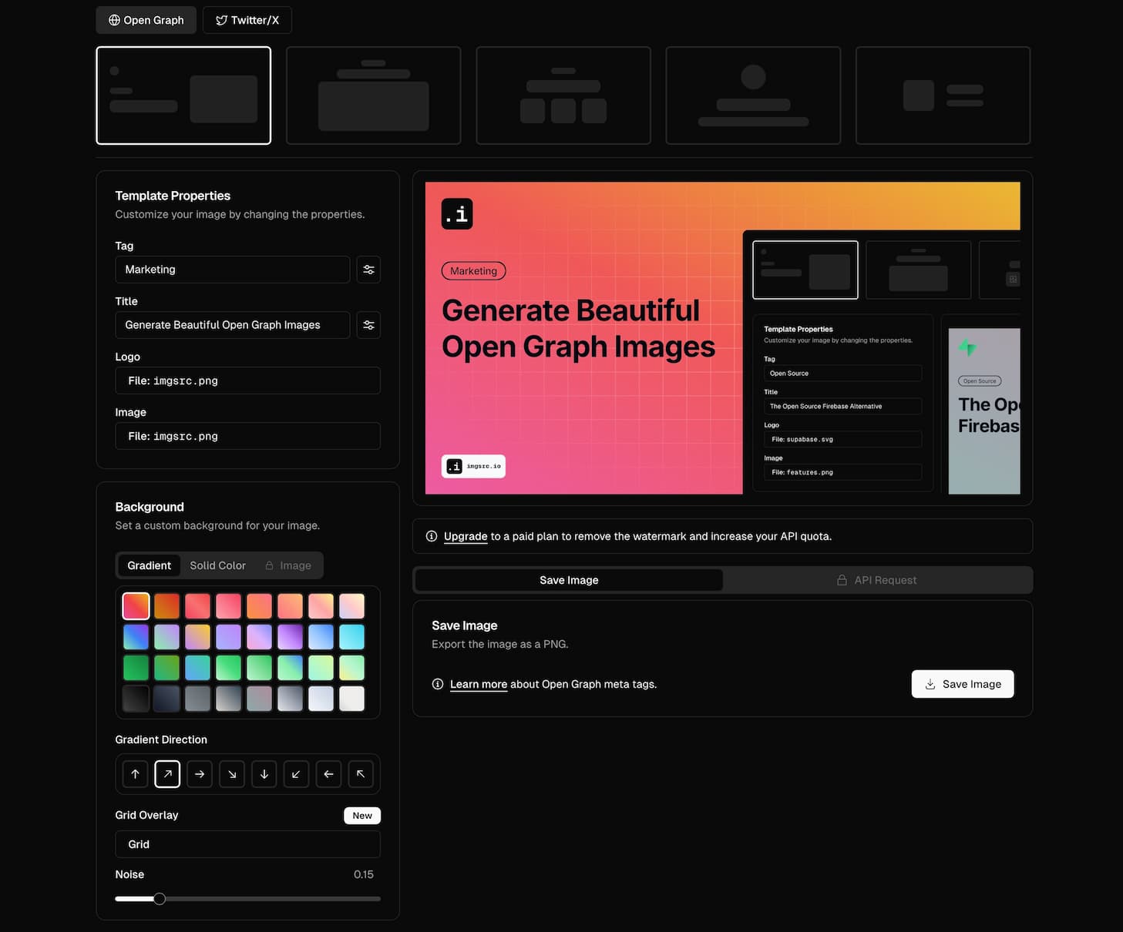Pick the pale pink-lilac swatch ending first row
1123x932 pixels.
point(351,606)
